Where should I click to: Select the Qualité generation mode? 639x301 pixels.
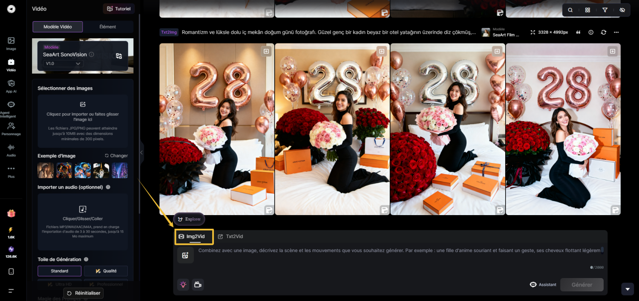point(106,271)
